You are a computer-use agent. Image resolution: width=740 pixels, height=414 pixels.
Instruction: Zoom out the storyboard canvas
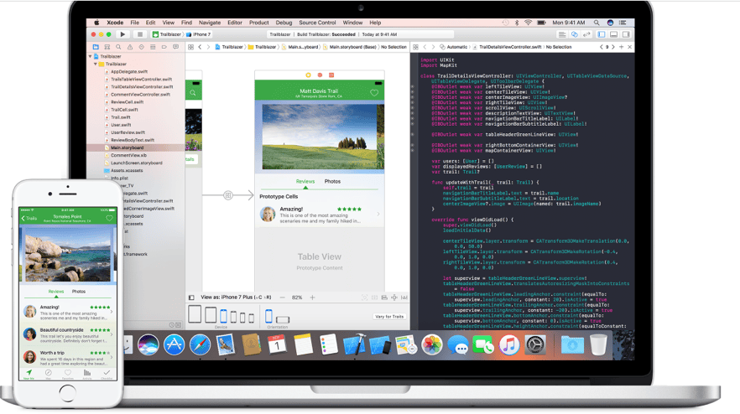pos(282,298)
